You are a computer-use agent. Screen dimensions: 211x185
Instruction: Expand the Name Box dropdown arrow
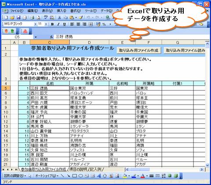coord(36,37)
